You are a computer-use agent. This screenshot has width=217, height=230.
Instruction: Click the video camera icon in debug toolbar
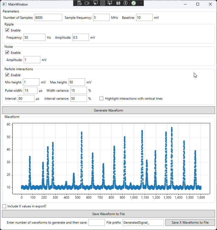(87, 3)
